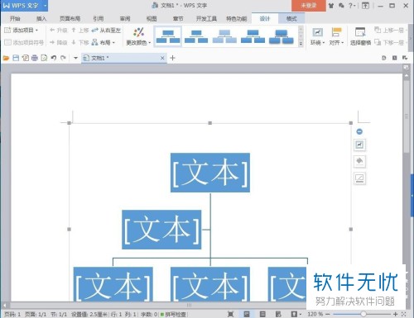Screen dimensions: 414x318
Task: Click the redo arrow icon
Action: point(63,58)
